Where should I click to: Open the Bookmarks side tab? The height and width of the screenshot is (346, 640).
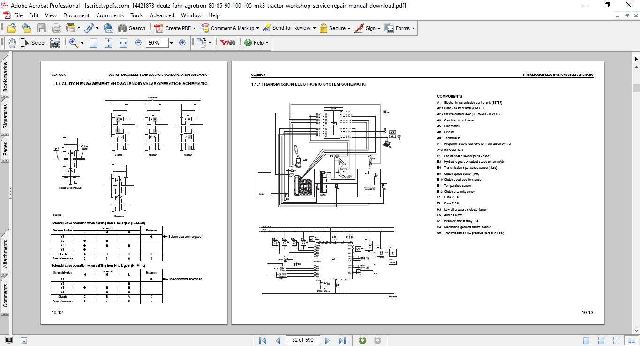tap(5, 78)
